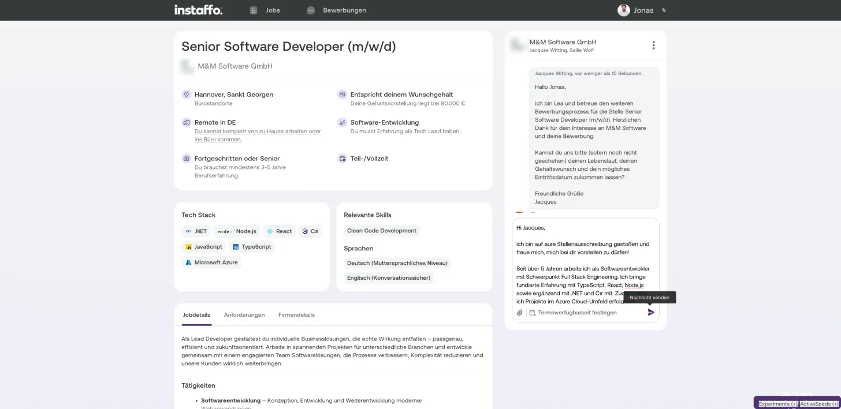Image resolution: width=841 pixels, height=409 pixels.
Task: Click the blurred company logo beside M&M Software
Action: (x=187, y=66)
